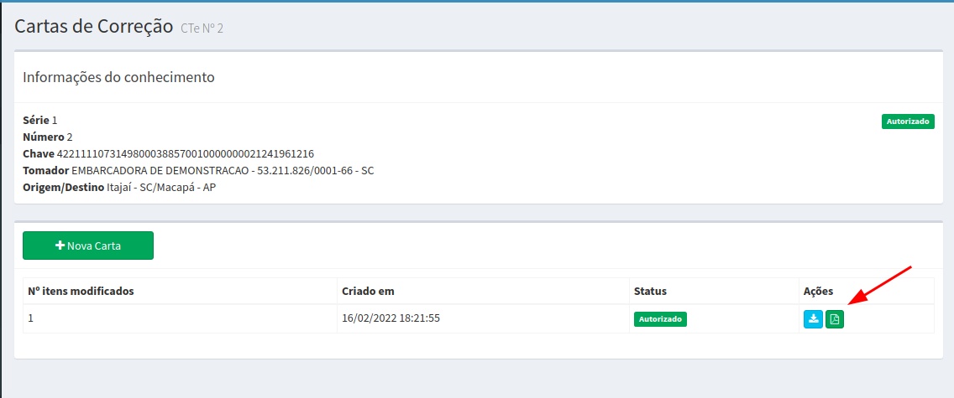Click the 'CTe Nº 2' subtitle
Viewport: 954px width, 398px height.
[202, 29]
